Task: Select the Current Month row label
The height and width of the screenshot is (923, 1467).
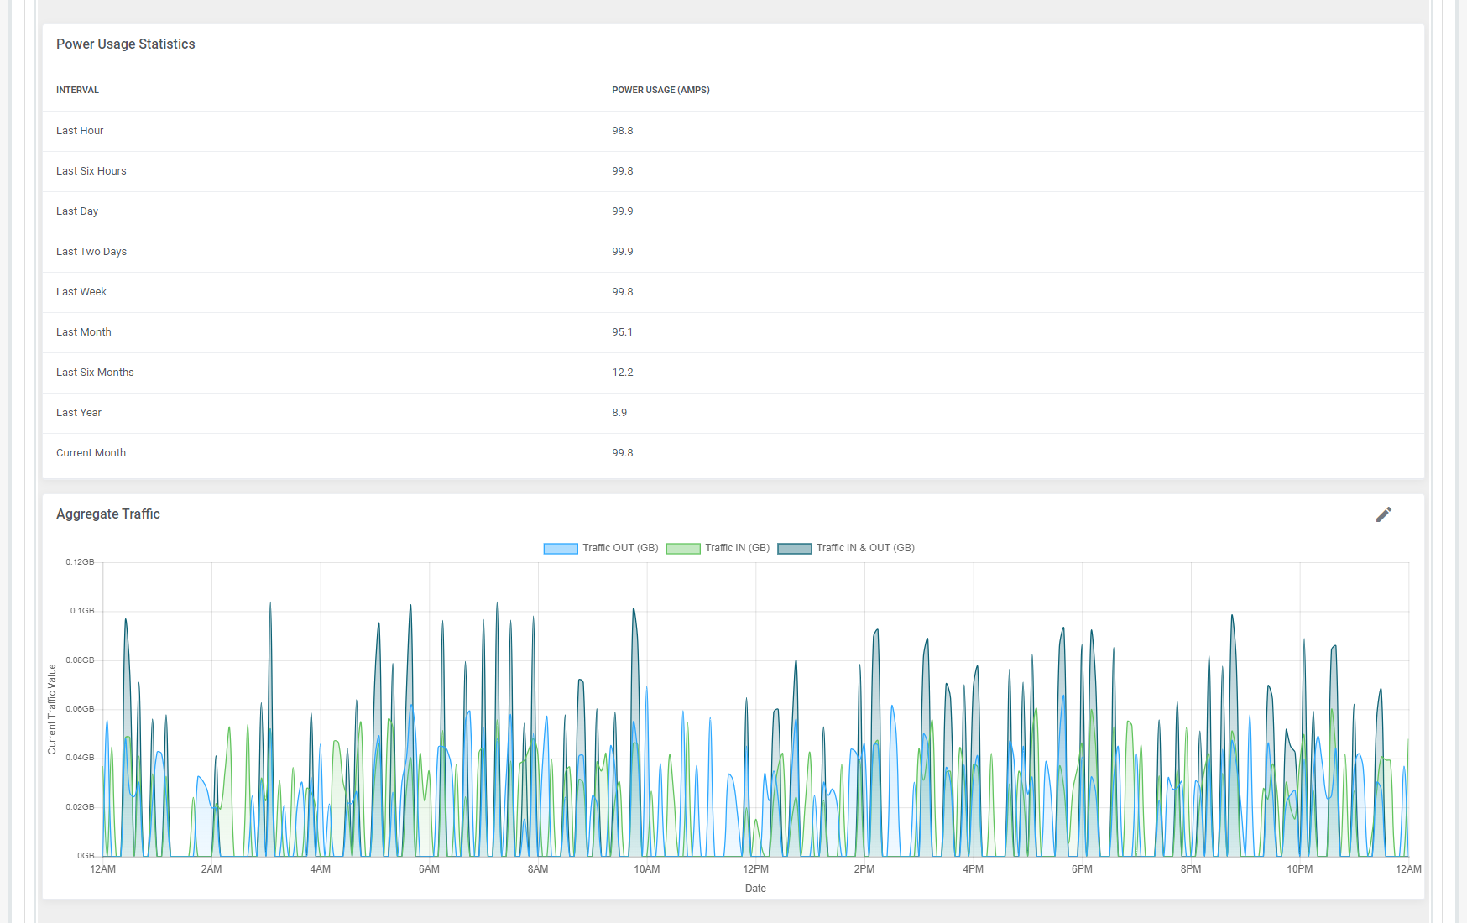Action: 91,453
